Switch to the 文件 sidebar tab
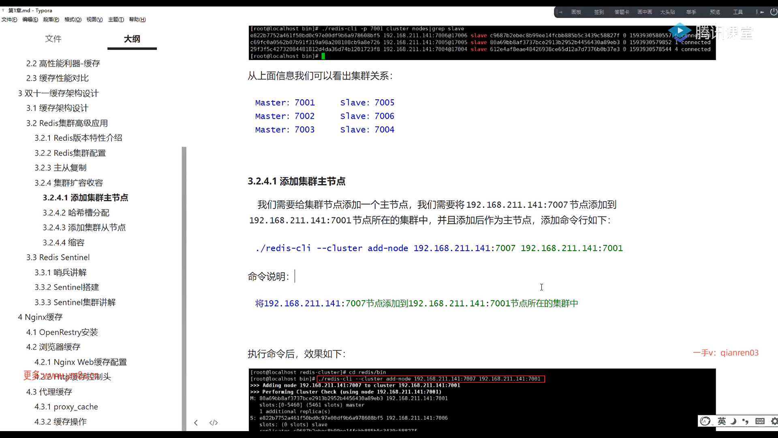This screenshot has height=438, width=778. 53,39
